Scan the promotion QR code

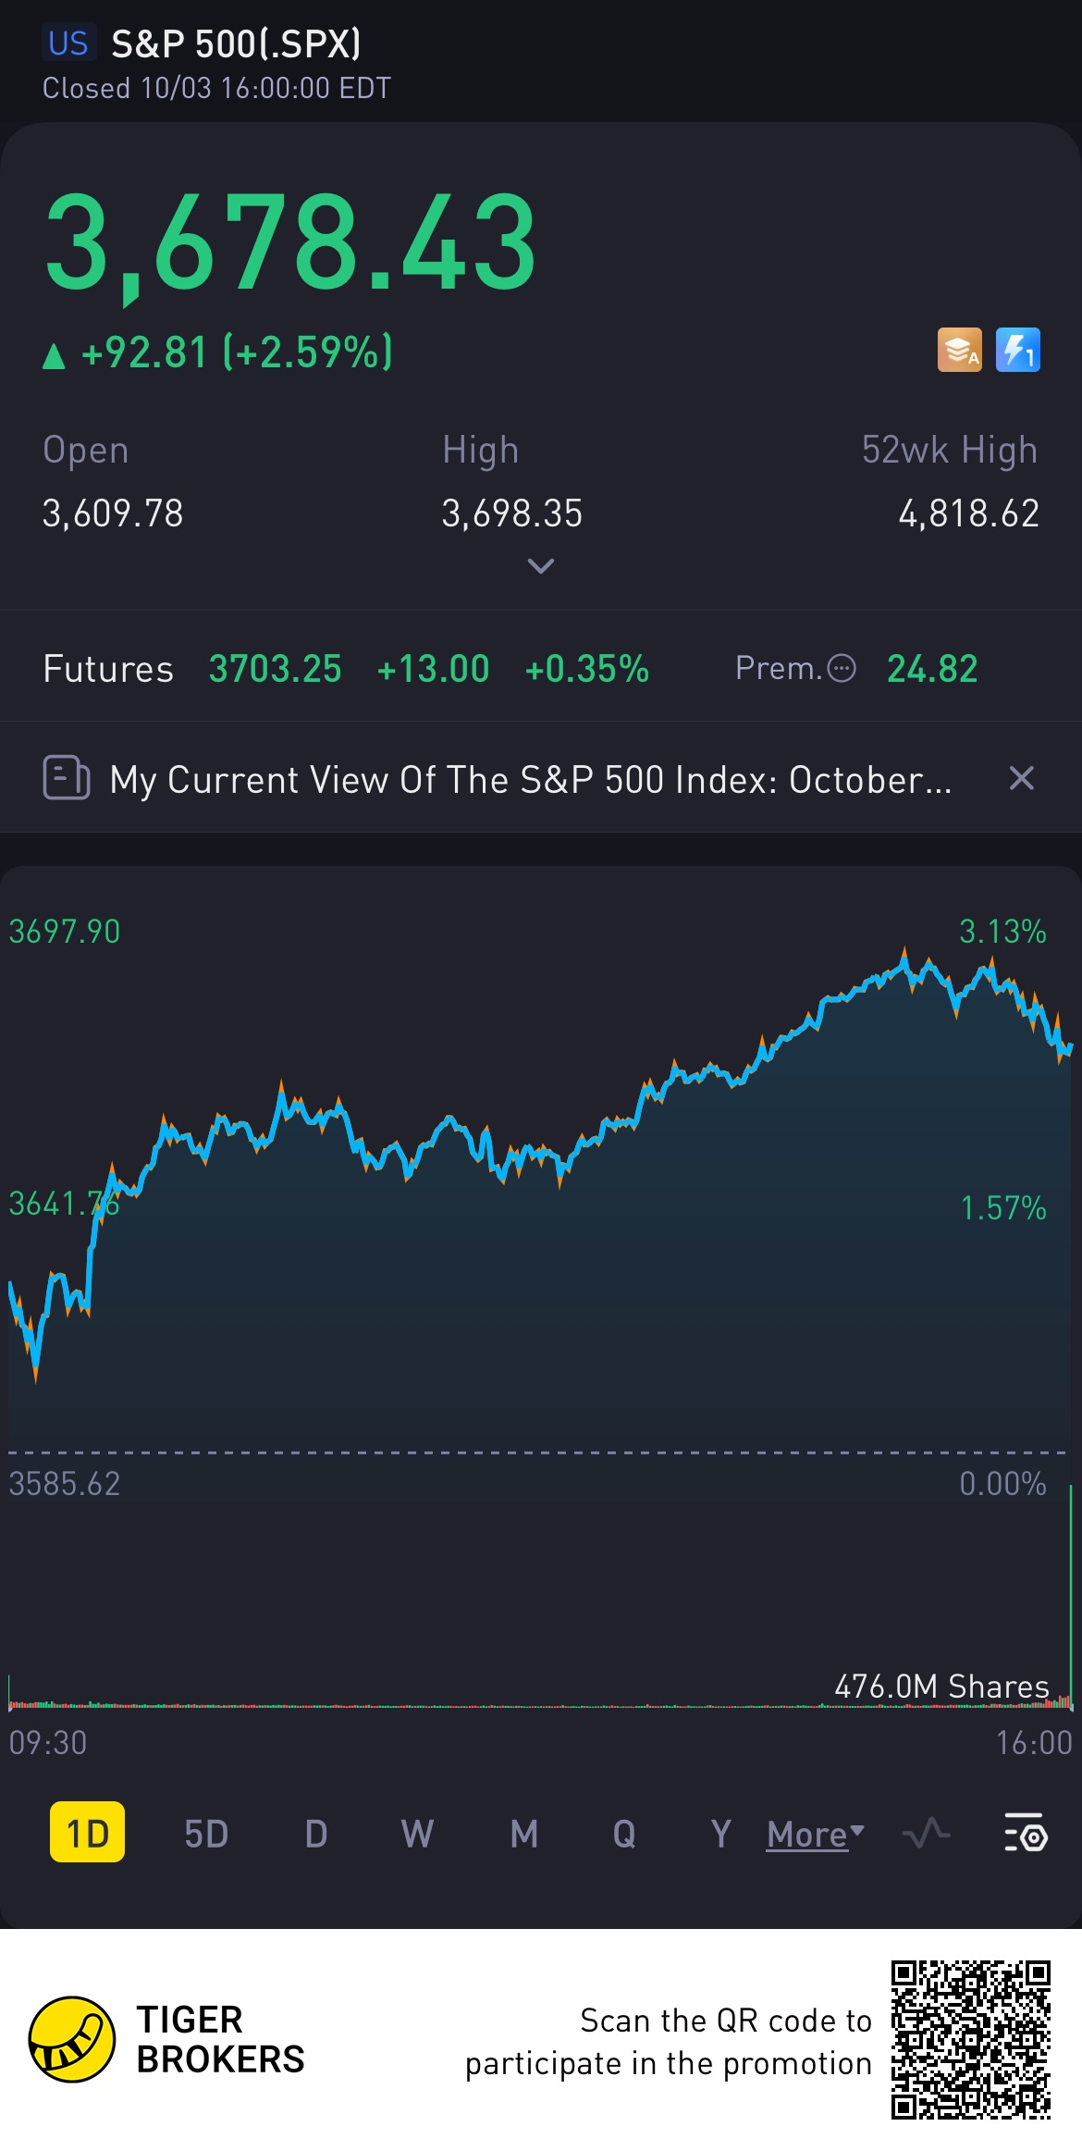click(x=970, y=2039)
